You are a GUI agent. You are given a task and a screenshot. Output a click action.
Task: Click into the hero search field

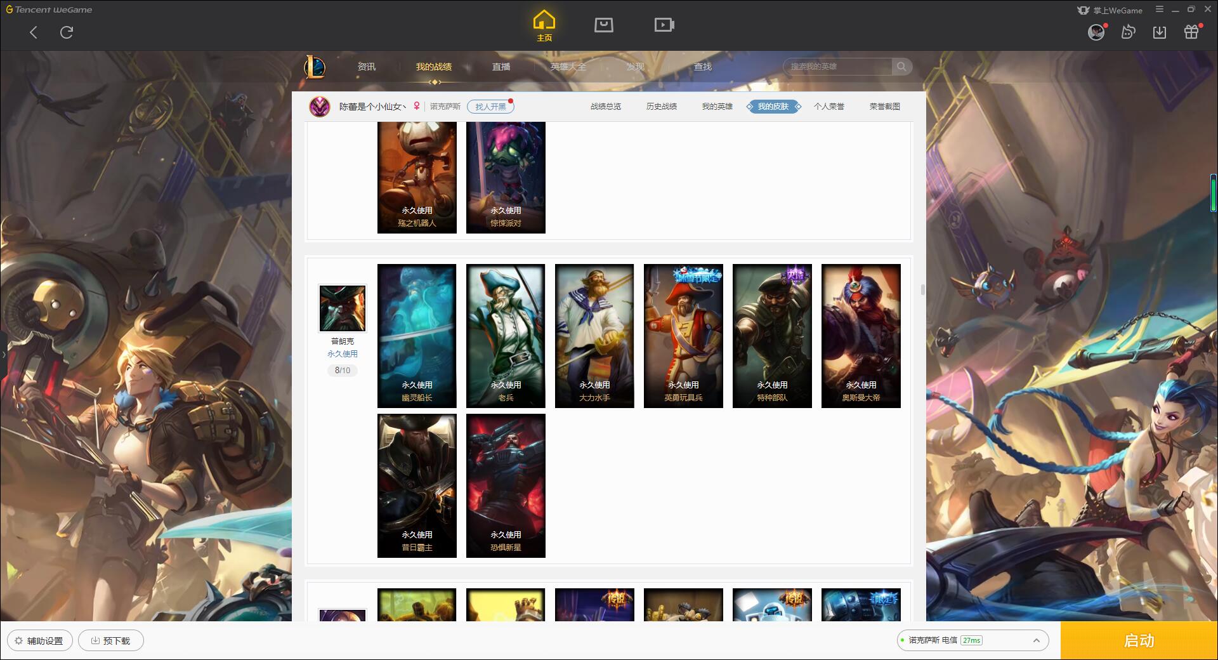pyautogui.click(x=838, y=67)
